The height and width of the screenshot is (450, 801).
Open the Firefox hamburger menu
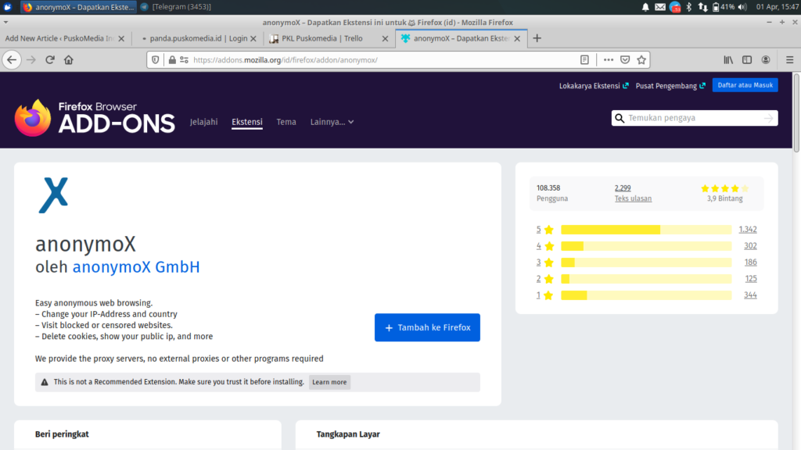790,59
